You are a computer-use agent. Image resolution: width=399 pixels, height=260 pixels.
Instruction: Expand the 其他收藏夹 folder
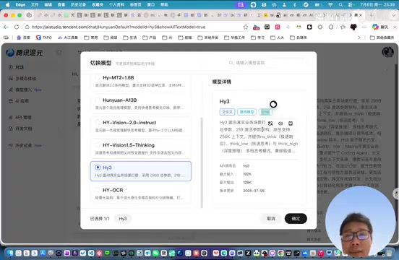[382, 38]
